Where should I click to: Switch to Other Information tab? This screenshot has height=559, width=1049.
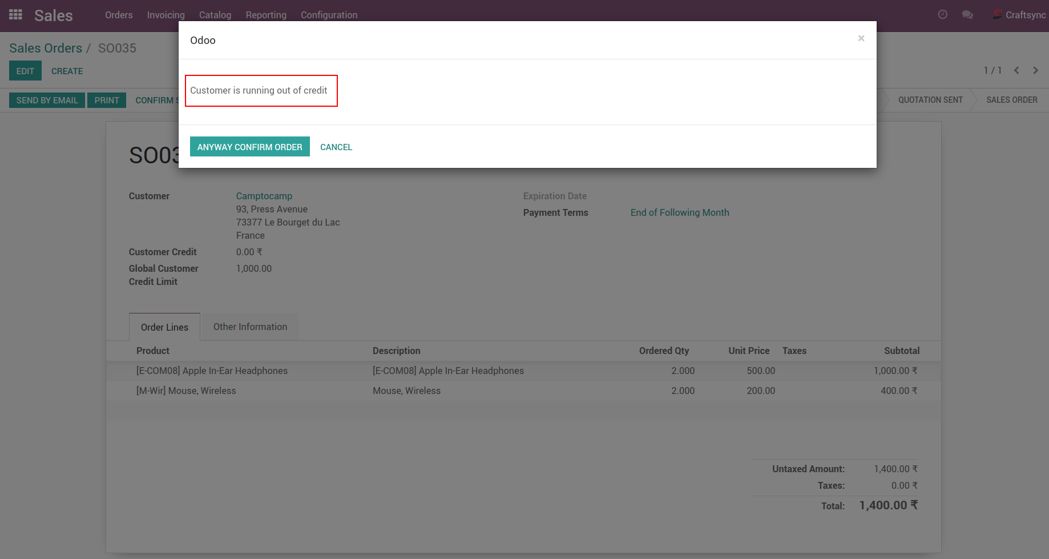pos(250,327)
